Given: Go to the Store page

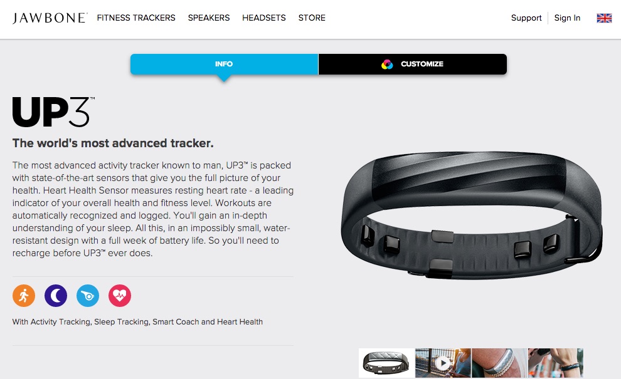Looking at the screenshot, I should point(312,18).
